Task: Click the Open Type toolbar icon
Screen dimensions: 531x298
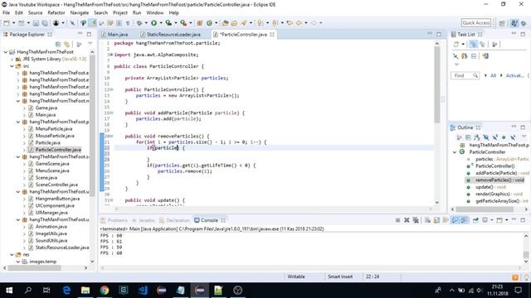Action: tap(225, 23)
